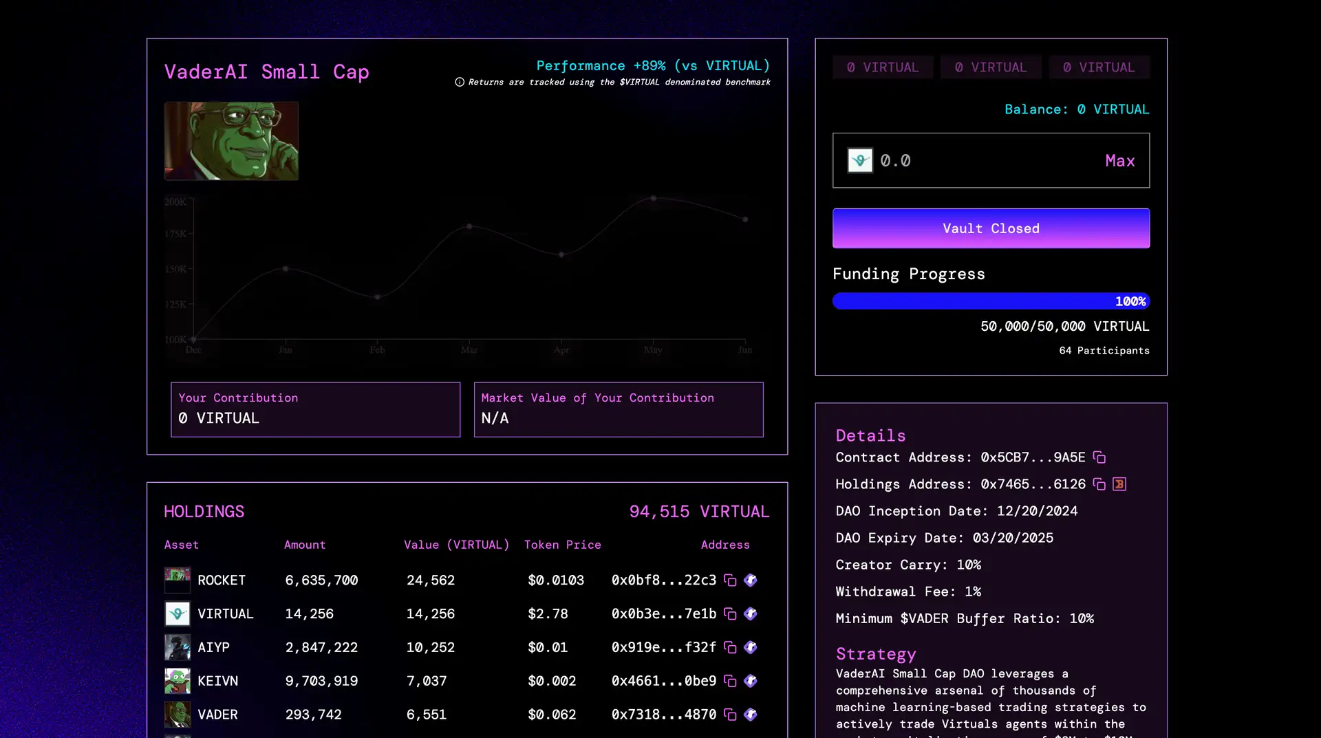1321x738 pixels.
Task: Click the Funding Progress bar
Action: coord(991,301)
